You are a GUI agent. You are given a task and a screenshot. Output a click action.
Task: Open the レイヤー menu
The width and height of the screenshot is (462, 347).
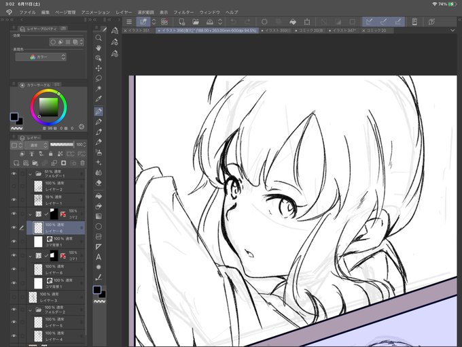[124, 12]
